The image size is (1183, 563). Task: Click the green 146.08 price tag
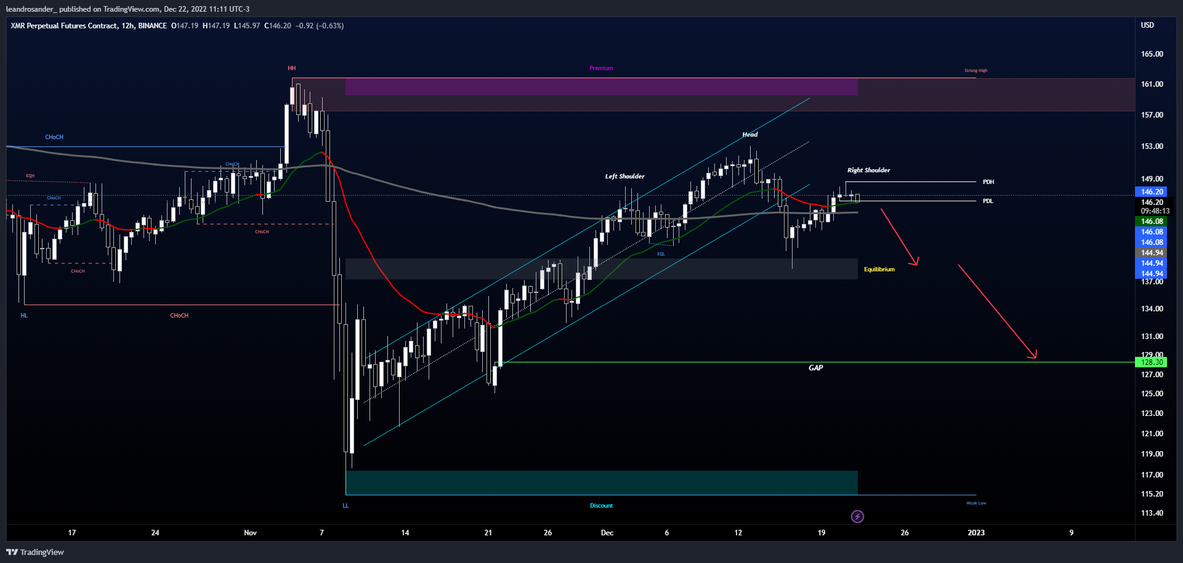click(1152, 222)
